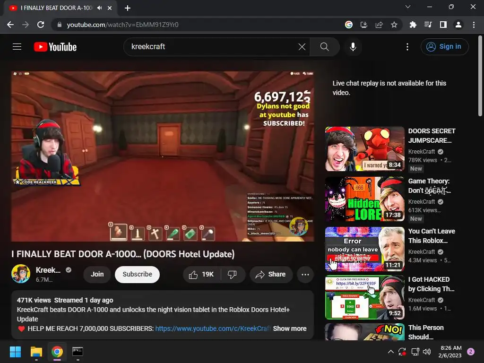Open the notification center badge
The width and height of the screenshot is (484, 363).
[470, 352]
